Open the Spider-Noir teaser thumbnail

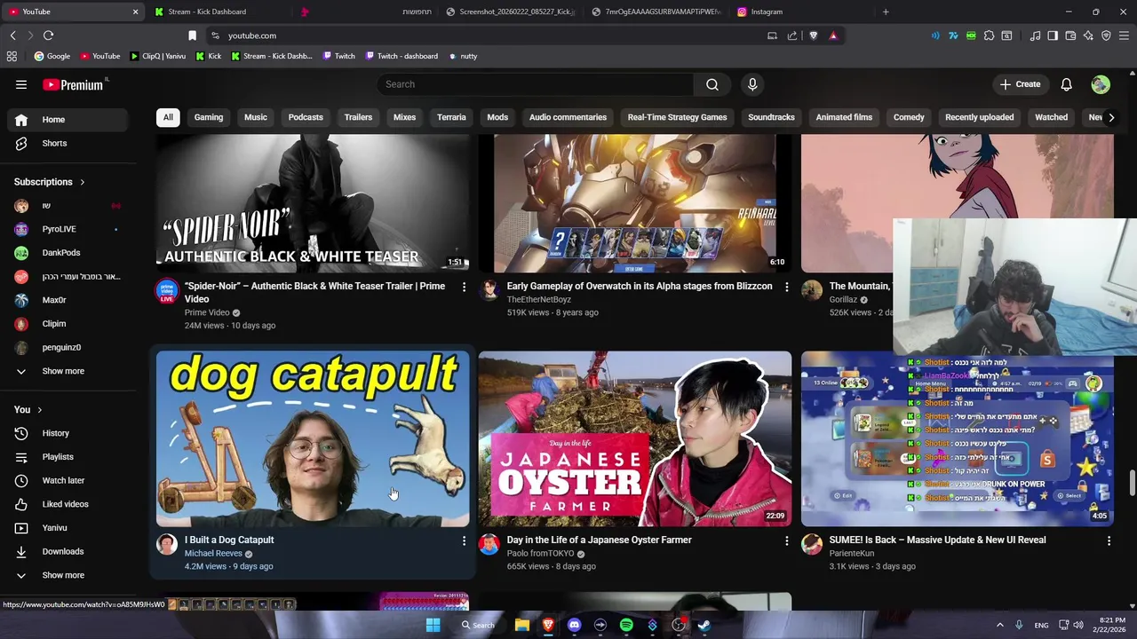coord(313,203)
